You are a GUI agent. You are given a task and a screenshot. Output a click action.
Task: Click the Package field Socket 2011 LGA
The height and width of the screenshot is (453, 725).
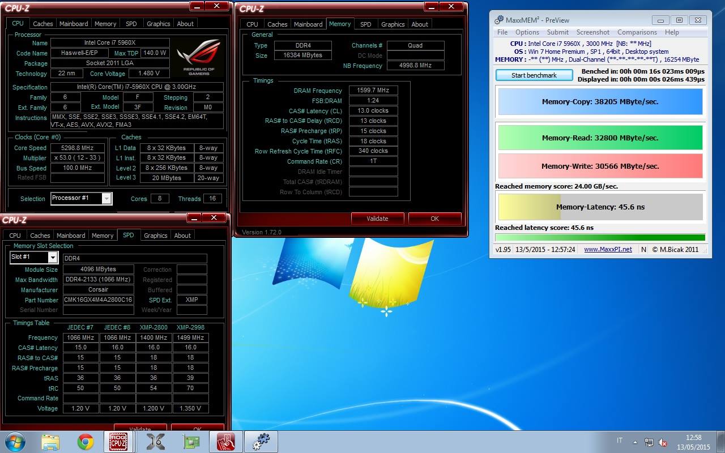[110, 63]
